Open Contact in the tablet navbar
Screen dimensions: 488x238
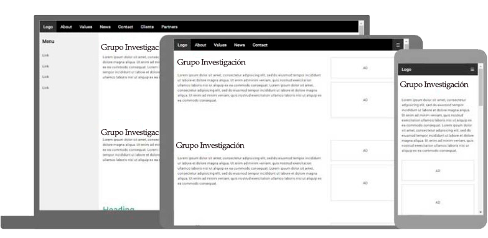260,45
